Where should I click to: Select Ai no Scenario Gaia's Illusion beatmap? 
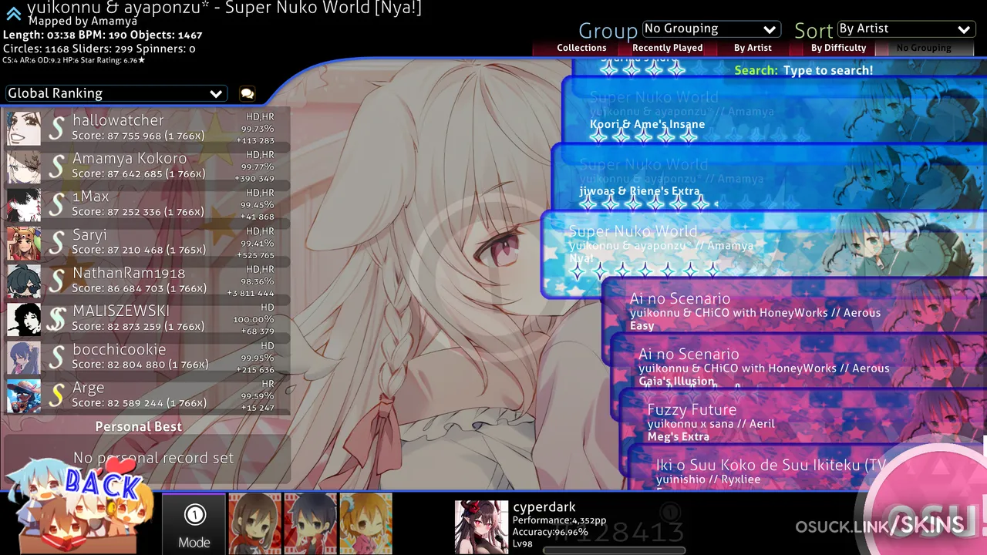(x=800, y=362)
